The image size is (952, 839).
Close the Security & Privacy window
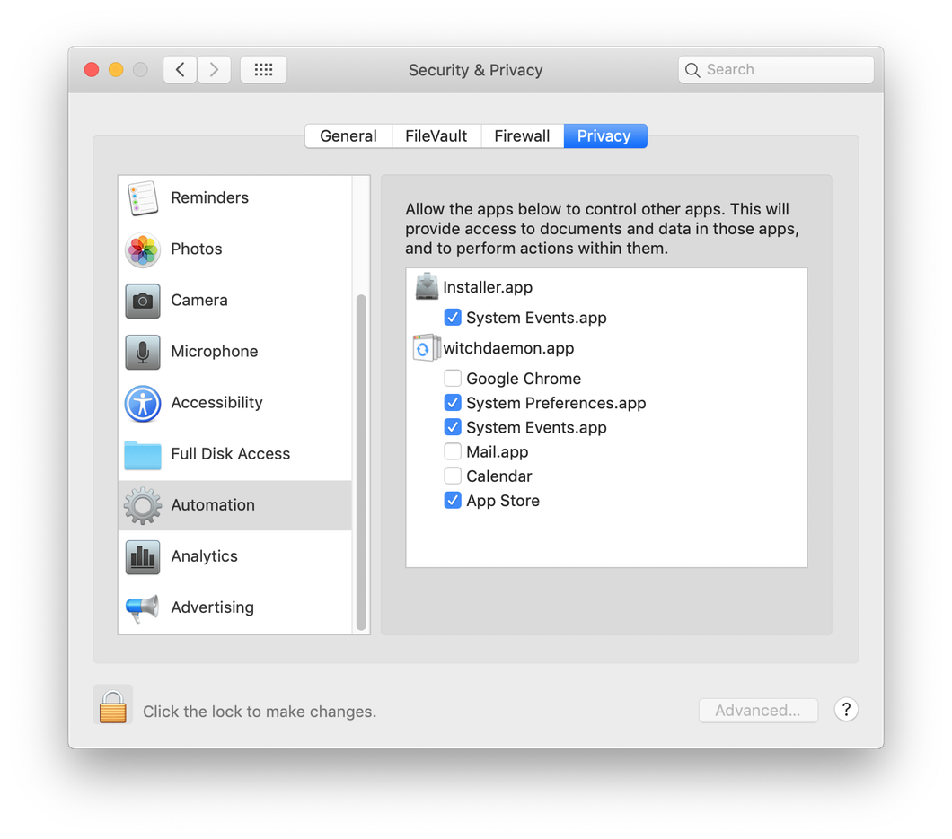92,70
